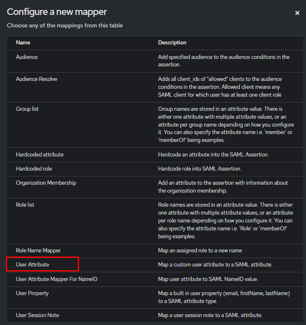Pick the User Session Note mapper

pos(37,315)
